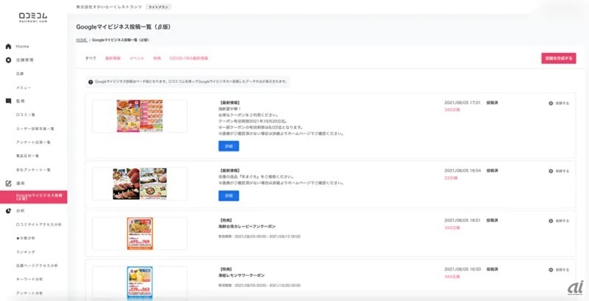The height and width of the screenshot is (301, 589).
Task: Open ランキング in the sidebar
Action: coord(26,252)
